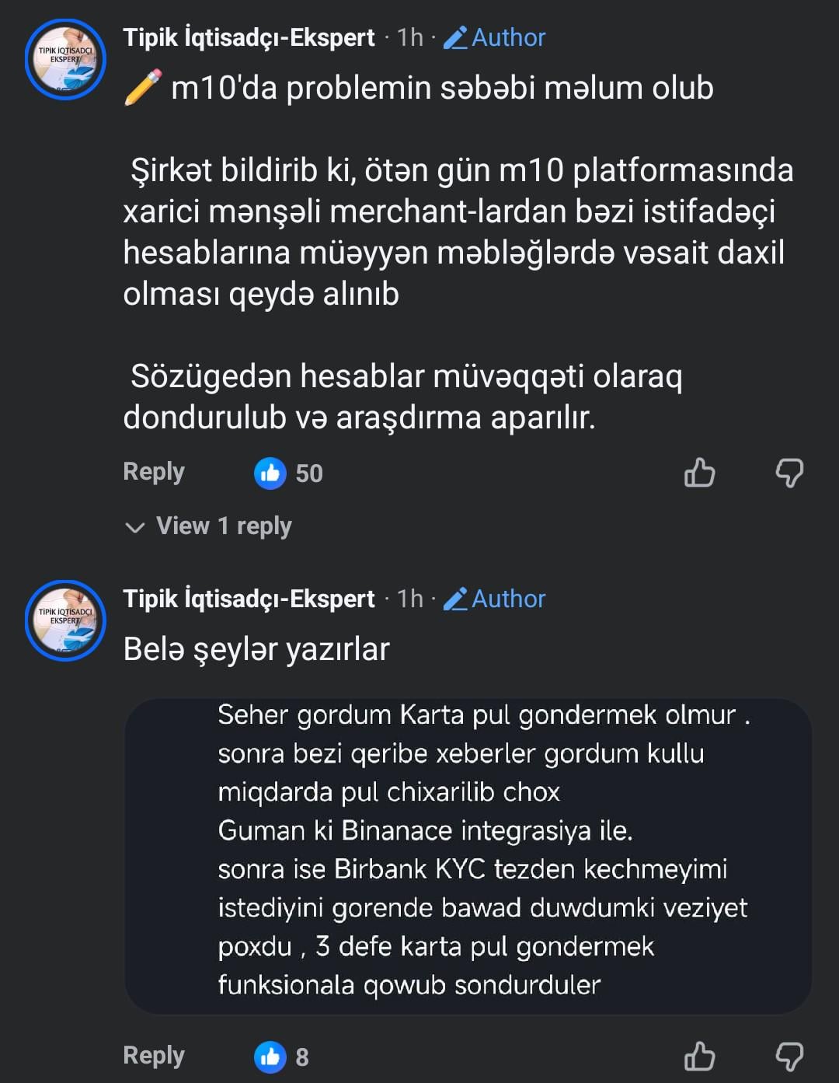Dislike the second comment with thumbs down
This screenshot has height=1083, width=839.
tap(789, 1056)
